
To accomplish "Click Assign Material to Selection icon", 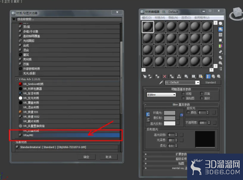I will [x=157, y=76].
